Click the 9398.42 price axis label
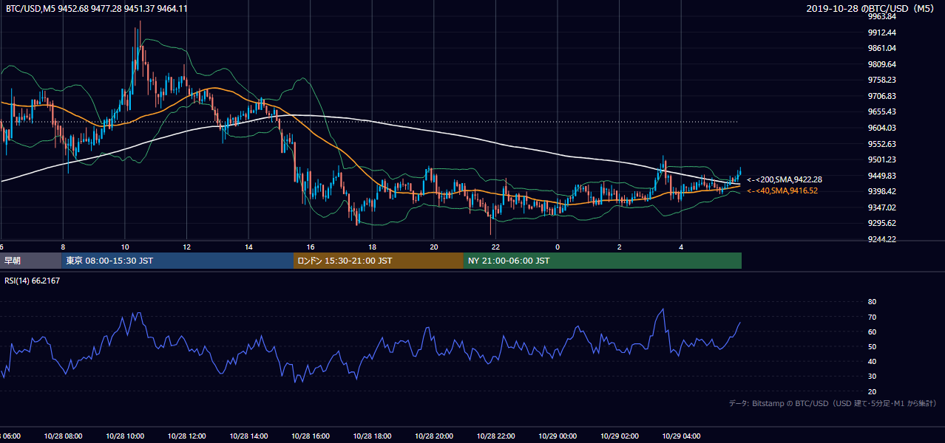The height and width of the screenshot is (443, 945). coord(882,191)
